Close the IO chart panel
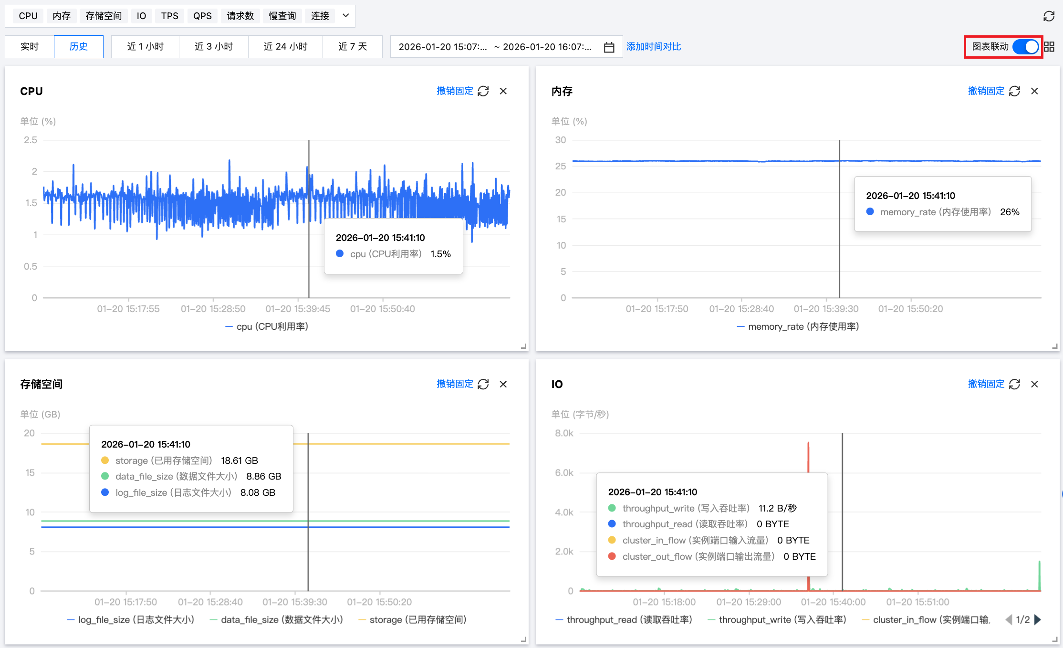 pyautogui.click(x=1034, y=384)
